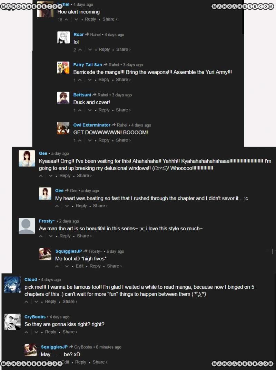This screenshot has height=370, width=276.
Task: Downvote Cloud's 'pick me!!!' comment
Action: (36, 302)
